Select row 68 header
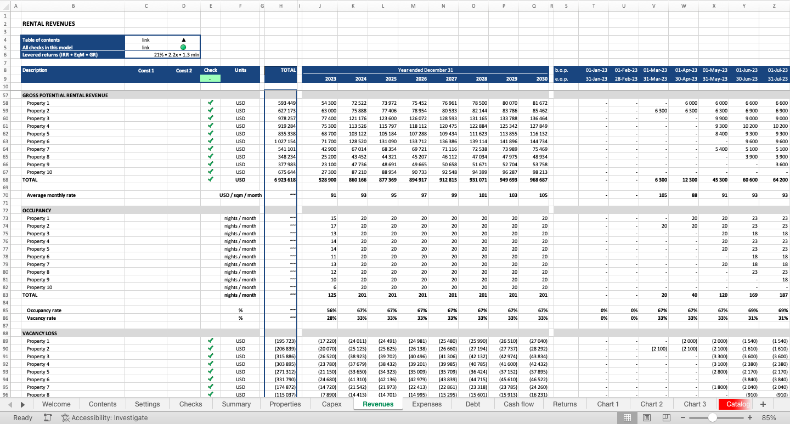 tap(5, 179)
